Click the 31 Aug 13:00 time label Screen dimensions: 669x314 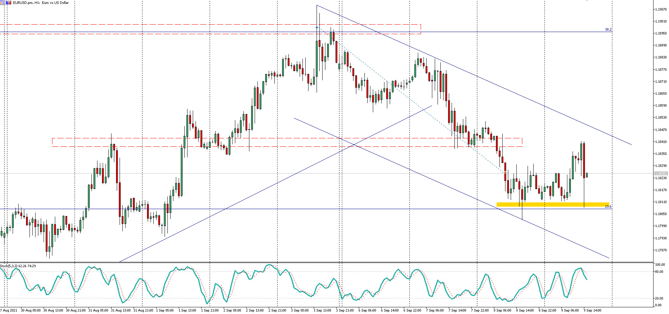pyautogui.click(x=121, y=310)
